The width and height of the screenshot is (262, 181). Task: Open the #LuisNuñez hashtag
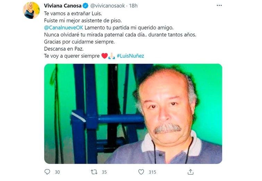click(x=130, y=56)
